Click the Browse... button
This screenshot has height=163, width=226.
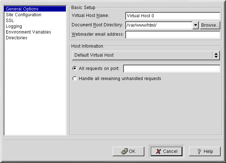[210, 25]
